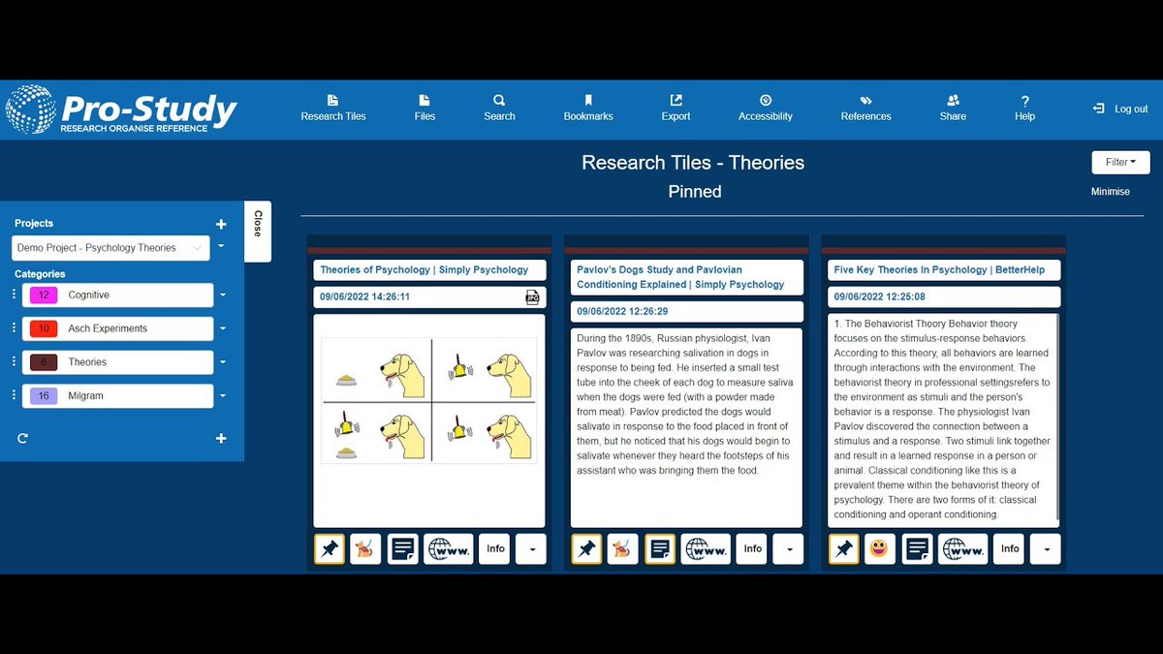
Task: Unpin the Five Key Theories tile
Action: coord(843,548)
